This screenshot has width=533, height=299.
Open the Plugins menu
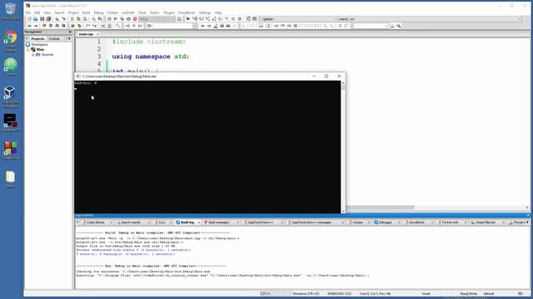(169, 12)
